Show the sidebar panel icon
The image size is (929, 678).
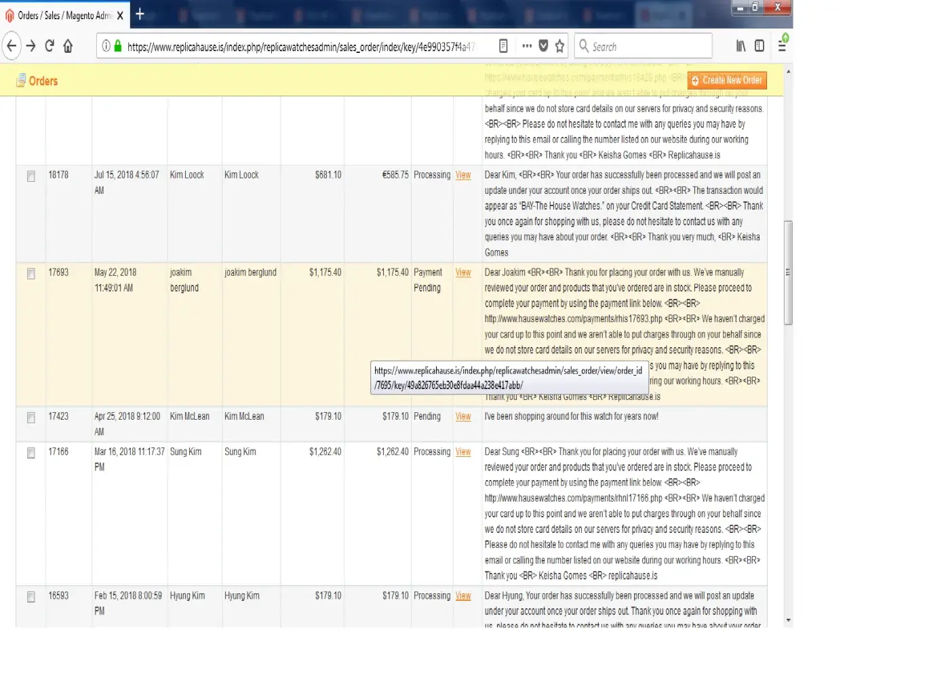click(759, 46)
